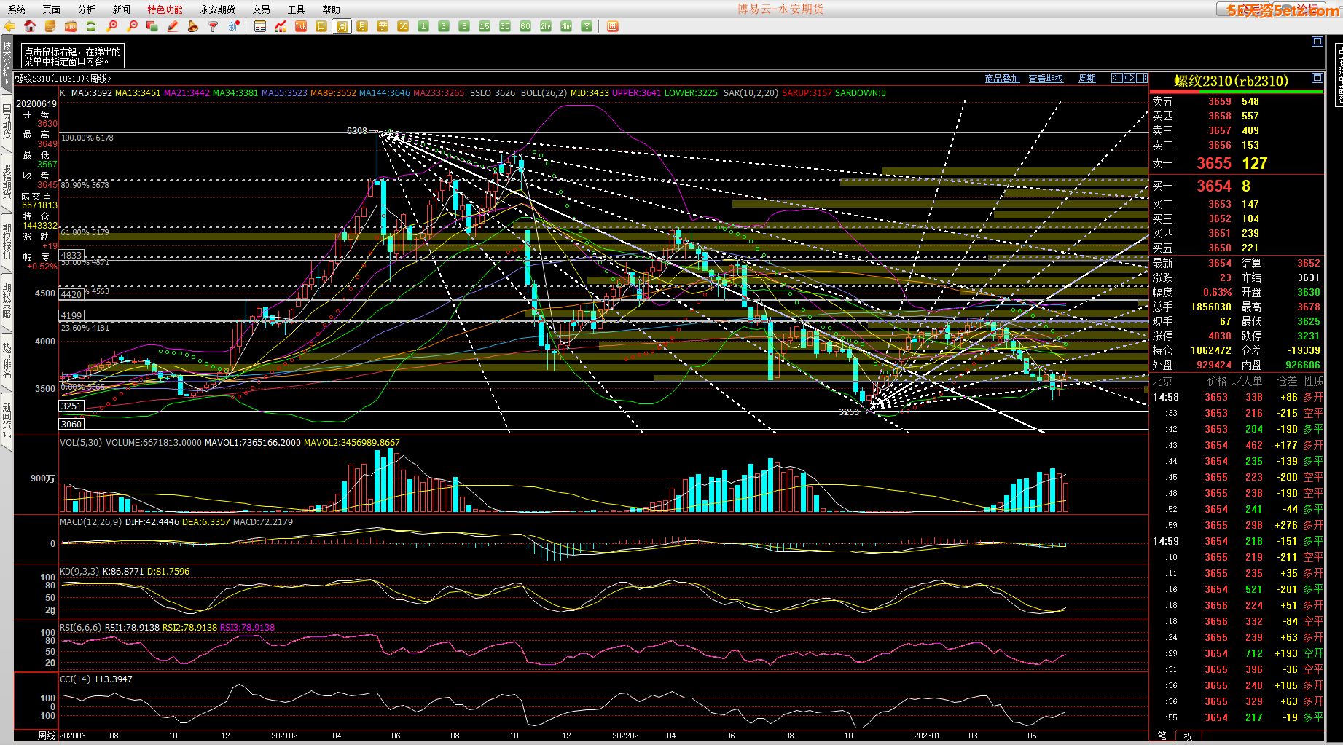Select the 60-minute period icon
This screenshot has height=745, width=1343.
525,26
